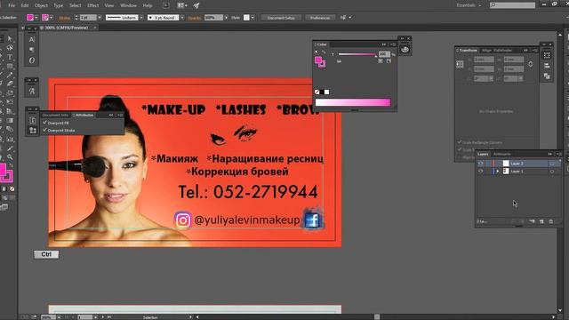Screen dimensions: 569x320
Task: Click the Search help field
Action: pyautogui.click(x=512, y=5)
